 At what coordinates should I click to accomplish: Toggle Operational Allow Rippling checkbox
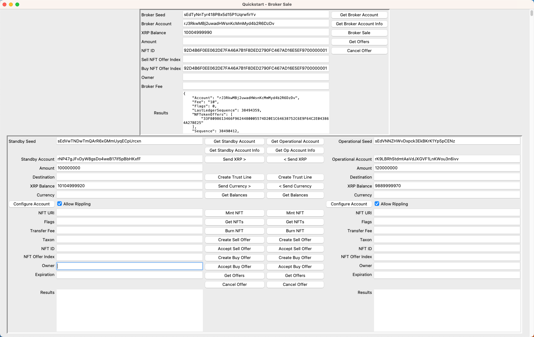377,204
